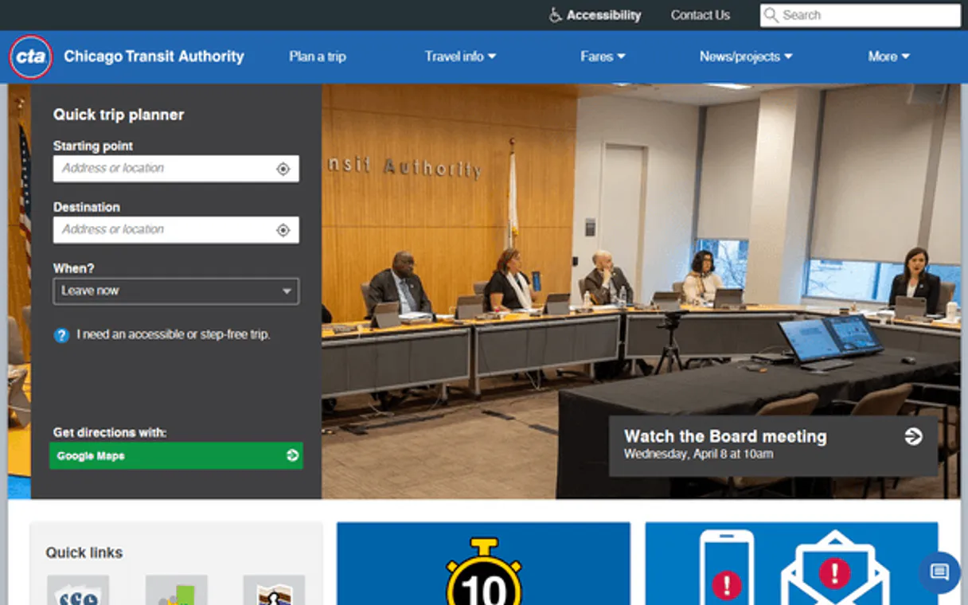Open the More menu

click(x=888, y=57)
